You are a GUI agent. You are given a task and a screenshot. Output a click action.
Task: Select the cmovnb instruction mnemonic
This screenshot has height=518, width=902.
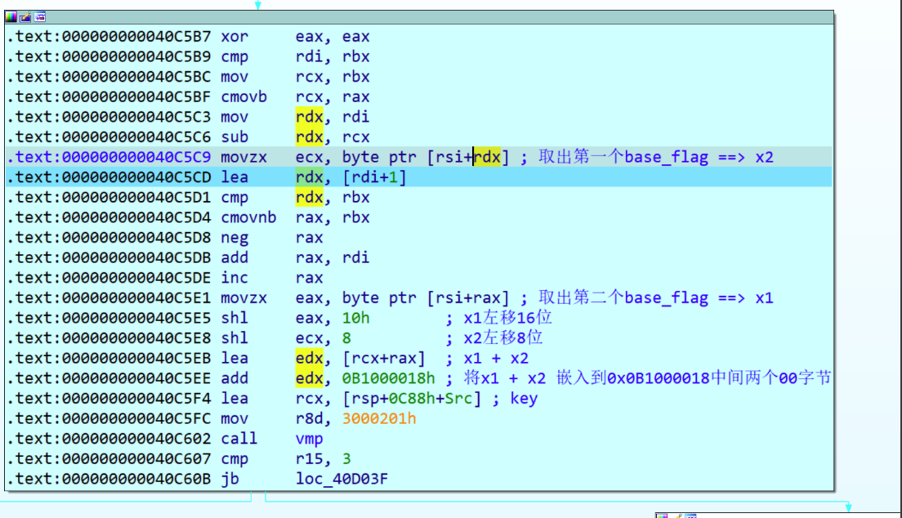tap(248, 217)
